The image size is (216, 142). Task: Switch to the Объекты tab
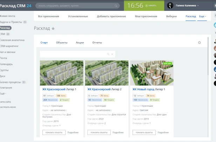pos(62,42)
